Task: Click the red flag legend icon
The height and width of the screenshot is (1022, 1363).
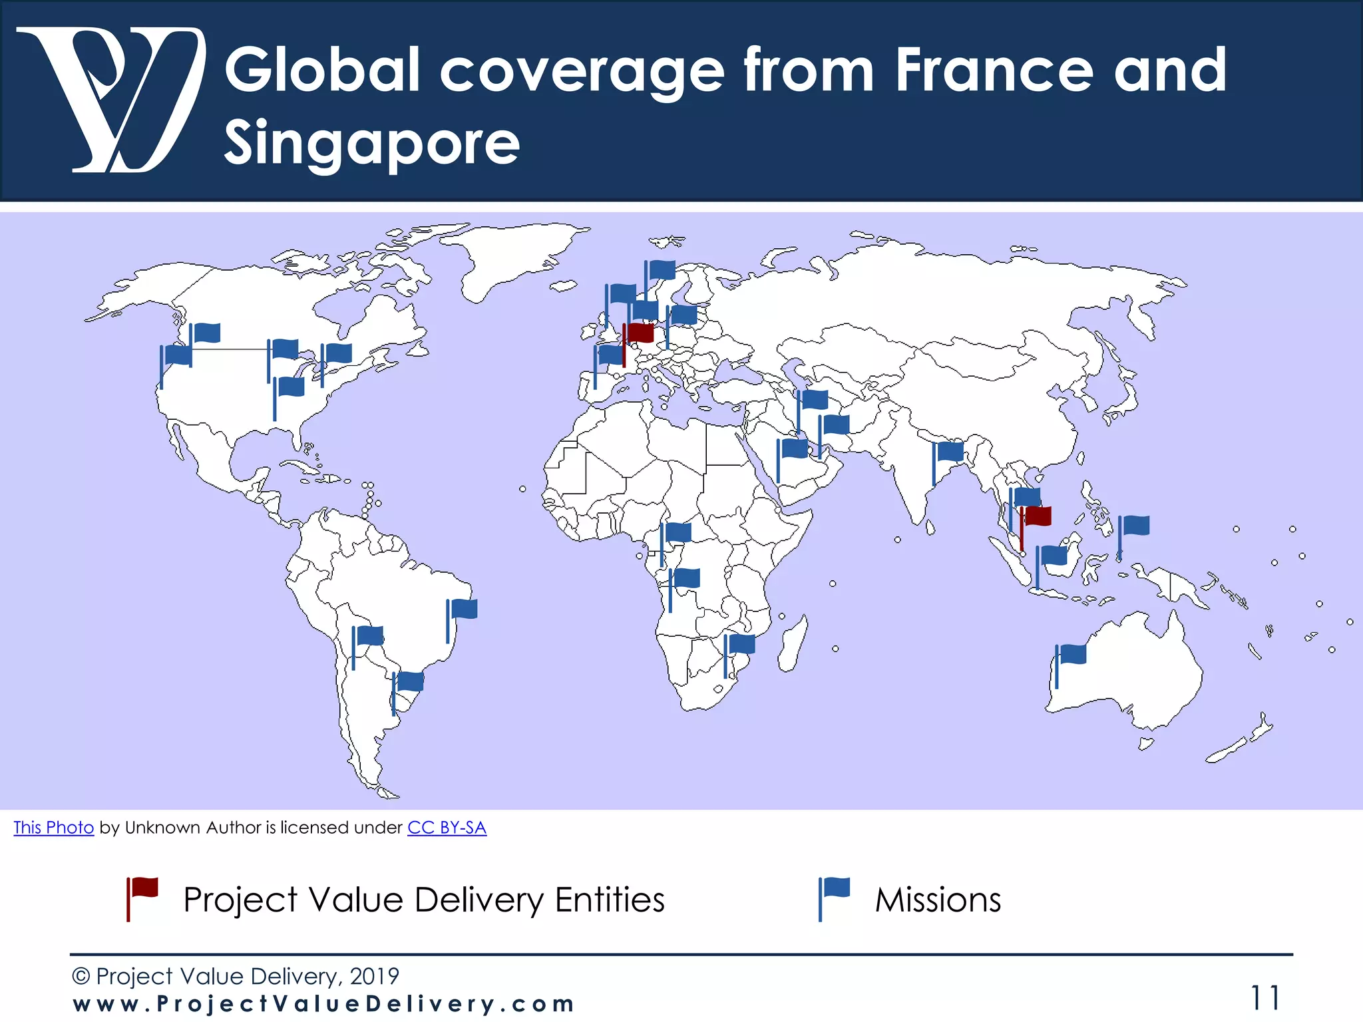Action: coord(142,899)
